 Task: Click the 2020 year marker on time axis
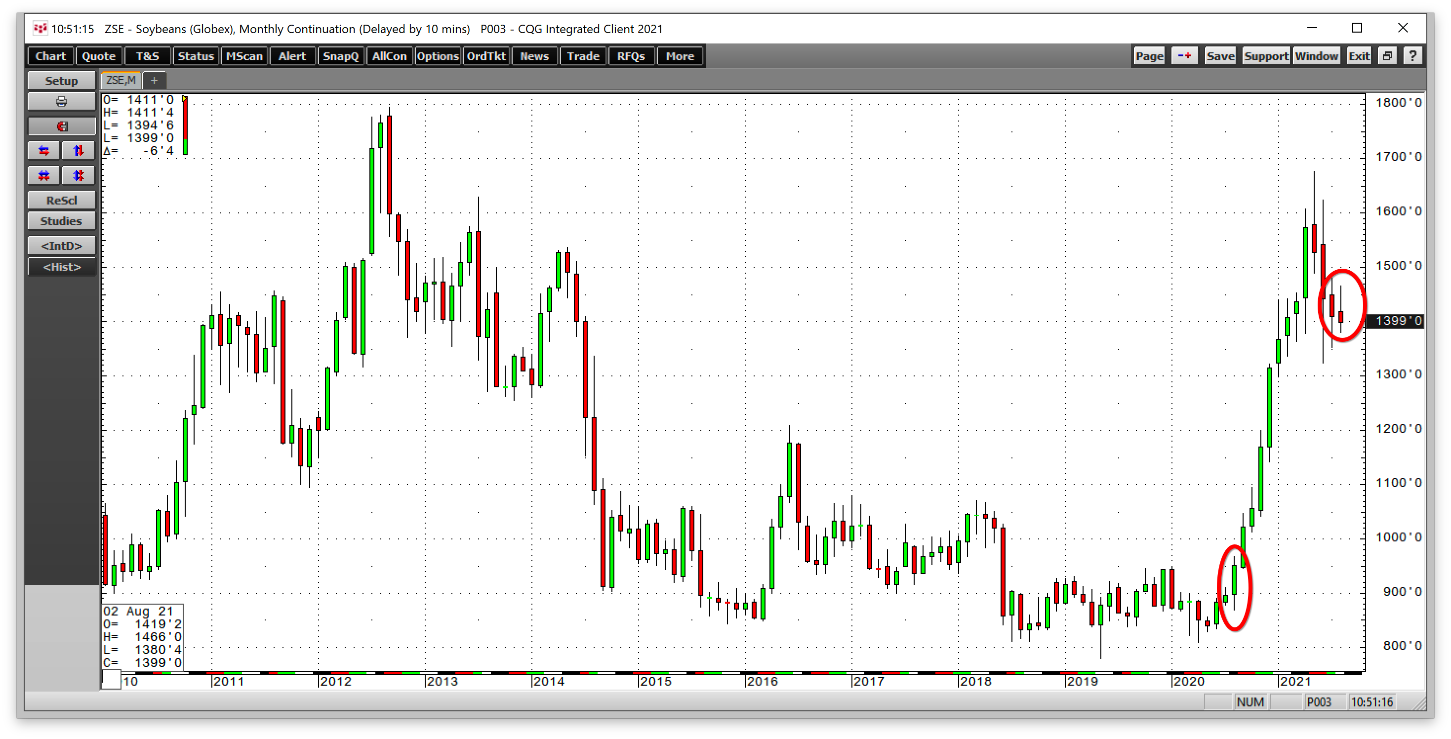point(1189,681)
